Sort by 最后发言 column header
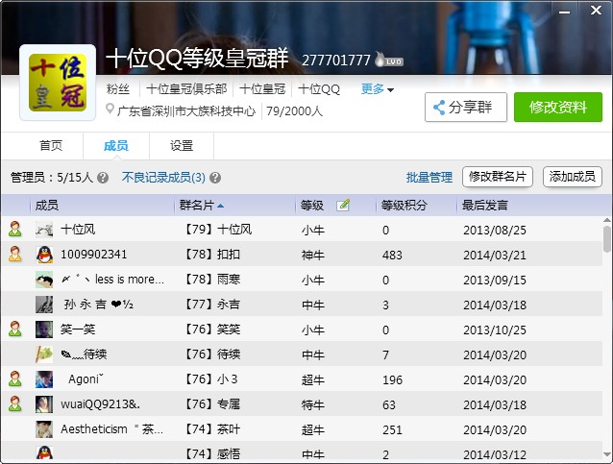This screenshot has height=464, width=613. [x=485, y=206]
